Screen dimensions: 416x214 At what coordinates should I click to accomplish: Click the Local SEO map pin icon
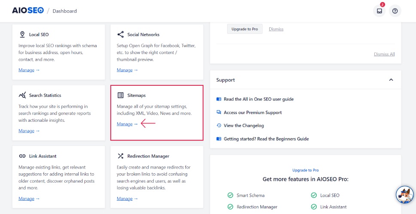click(22, 34)
